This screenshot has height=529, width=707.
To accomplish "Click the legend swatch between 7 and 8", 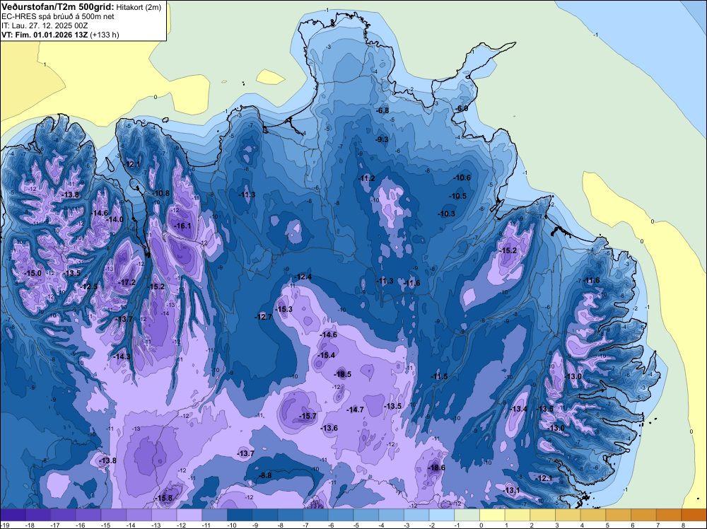I will [669, 515].
